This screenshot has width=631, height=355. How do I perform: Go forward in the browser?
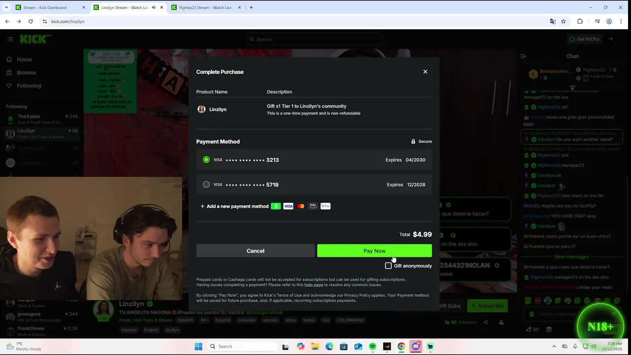tap(19, 21)
